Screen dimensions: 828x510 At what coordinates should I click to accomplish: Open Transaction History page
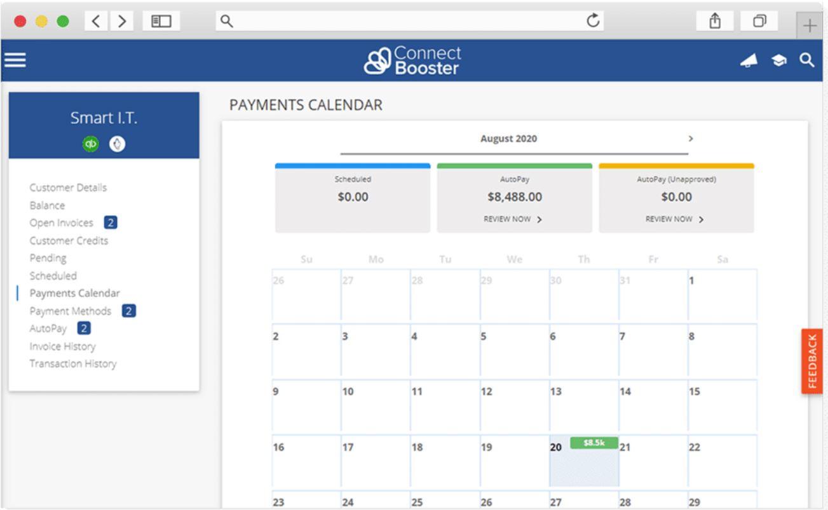click(x=73, y=363)
